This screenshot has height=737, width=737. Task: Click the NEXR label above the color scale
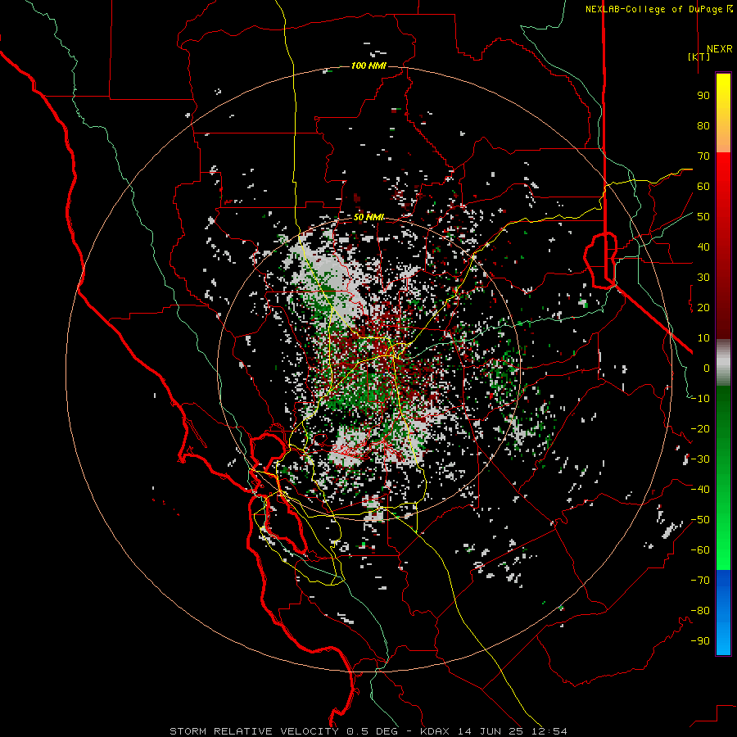point(719,49)
